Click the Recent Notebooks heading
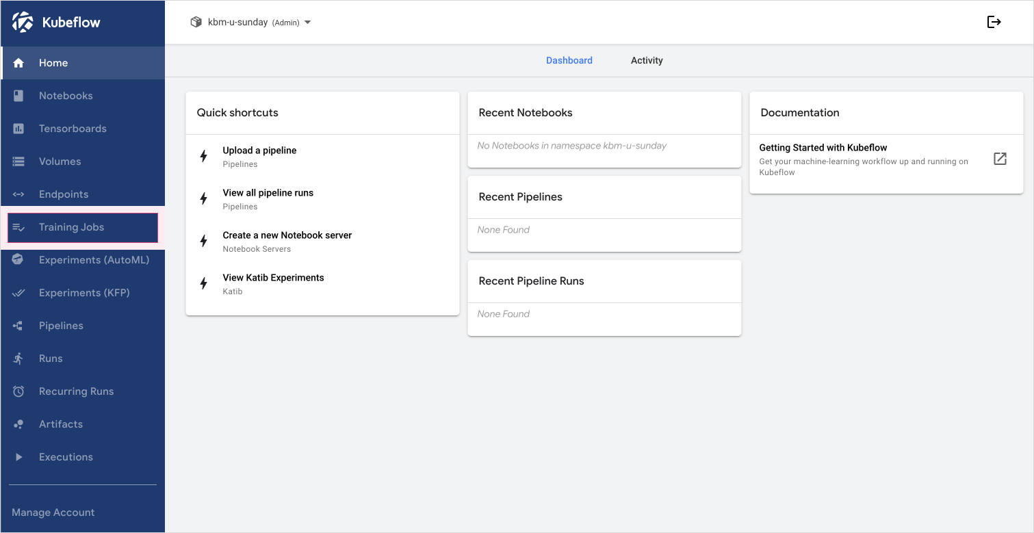The image size is (1034, 533). 526,113
